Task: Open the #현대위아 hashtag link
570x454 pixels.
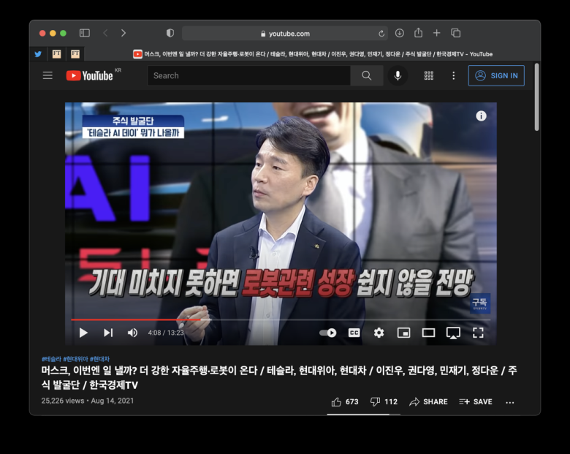Action: [x=75, y=359]
